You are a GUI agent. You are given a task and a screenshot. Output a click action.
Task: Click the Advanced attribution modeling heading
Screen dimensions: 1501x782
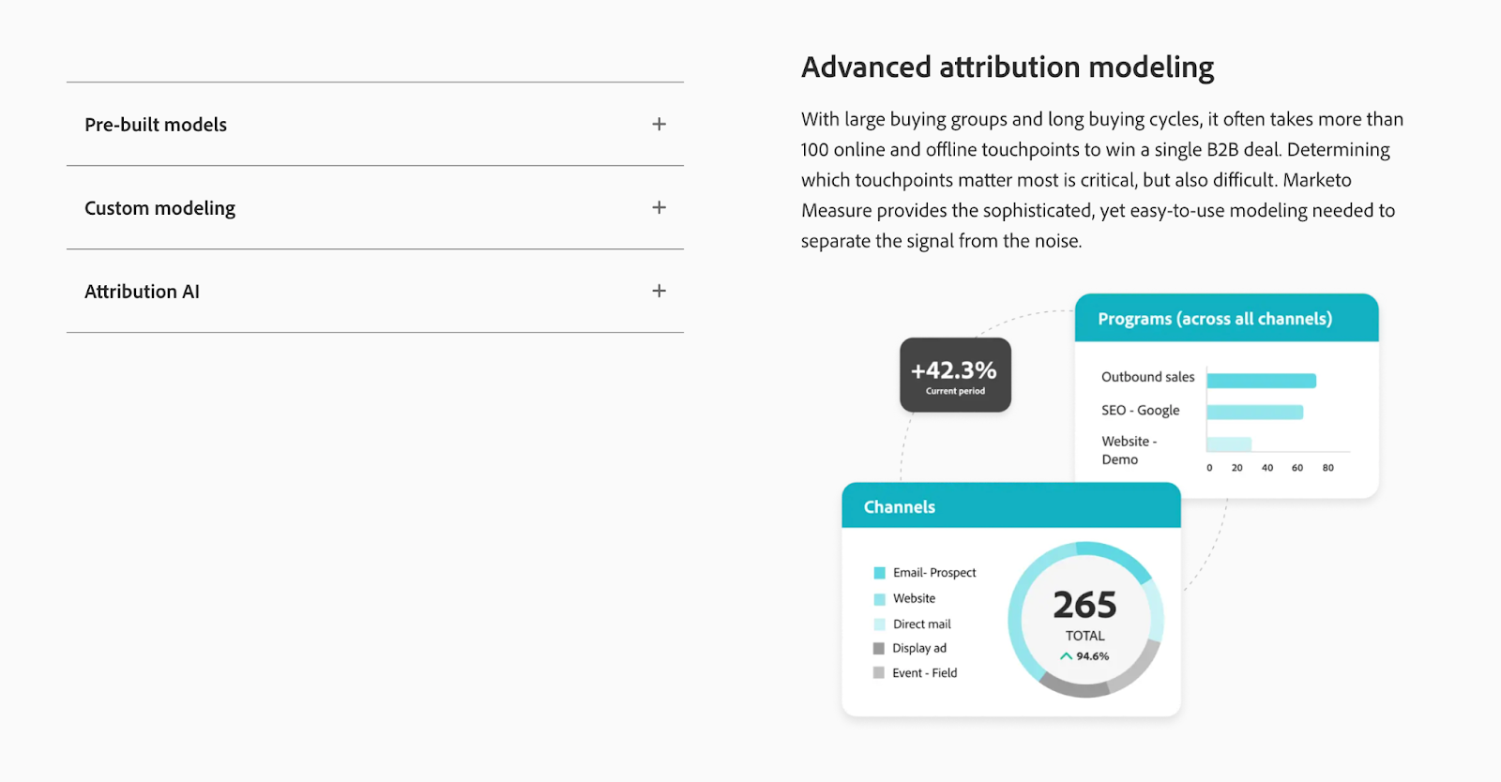(1007, 67)
